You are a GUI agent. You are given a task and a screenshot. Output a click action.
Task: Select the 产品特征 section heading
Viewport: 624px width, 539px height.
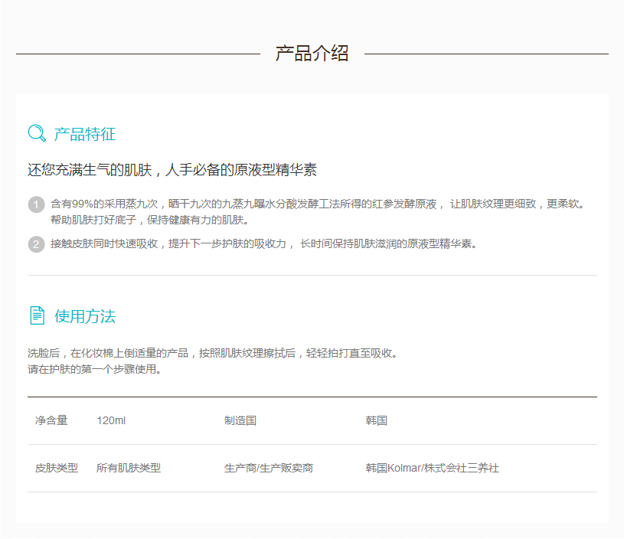click(85, 134)
